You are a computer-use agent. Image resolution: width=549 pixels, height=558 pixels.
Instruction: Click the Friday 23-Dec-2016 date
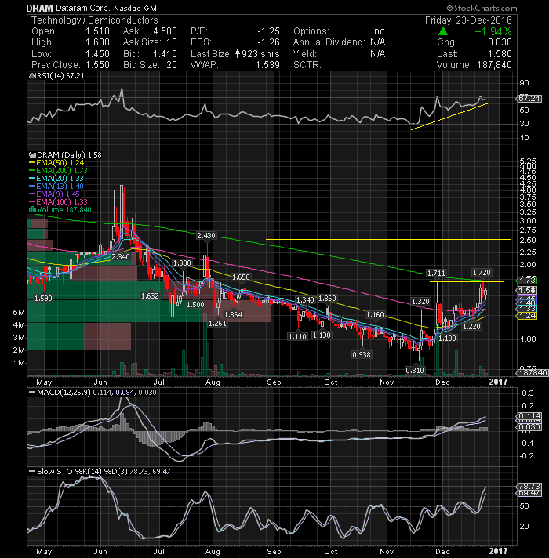(468, 20)
